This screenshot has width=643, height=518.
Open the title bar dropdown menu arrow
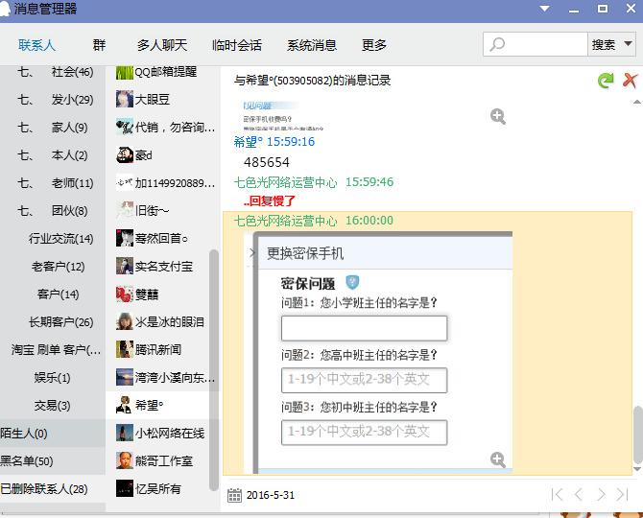click(x=544, y=9)
